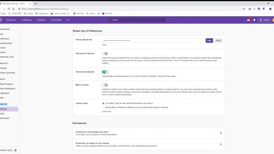
Task: Open the YouTube bookmark
Action: [x=107, y=13]
